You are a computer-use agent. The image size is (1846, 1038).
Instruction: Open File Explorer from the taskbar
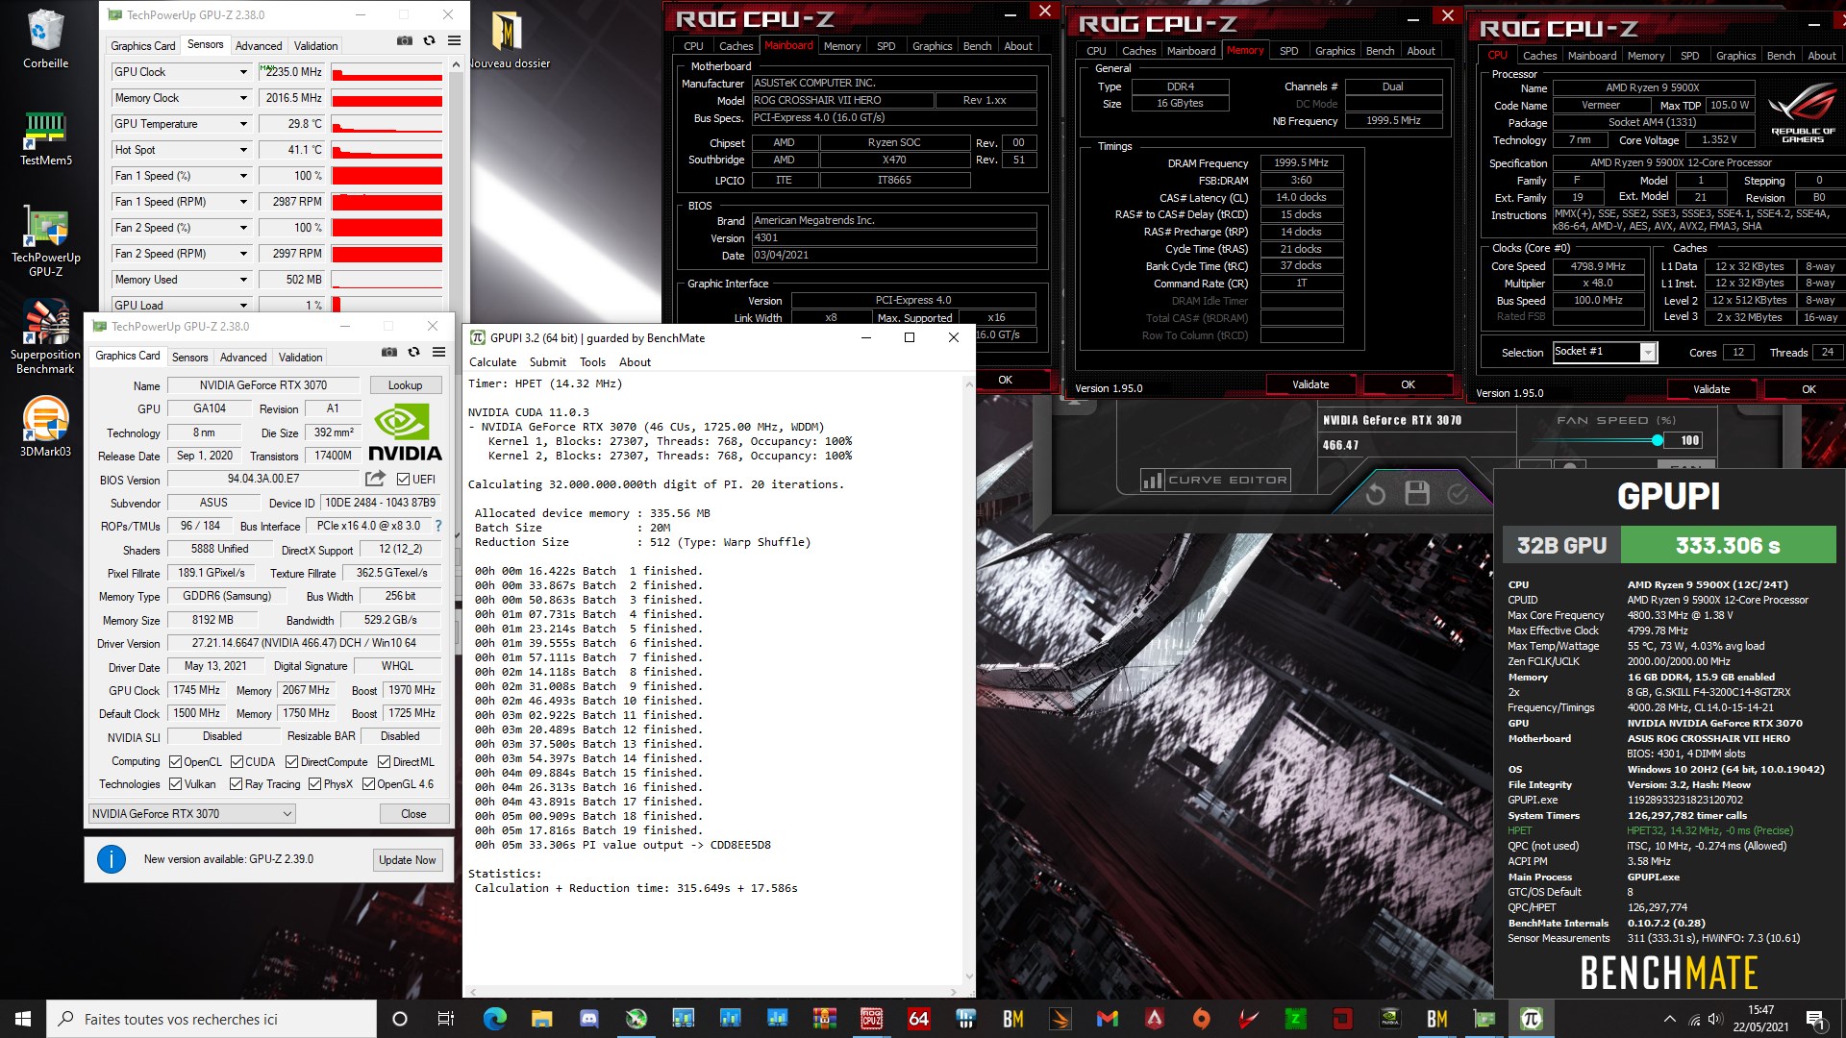tap(541, 1019)
